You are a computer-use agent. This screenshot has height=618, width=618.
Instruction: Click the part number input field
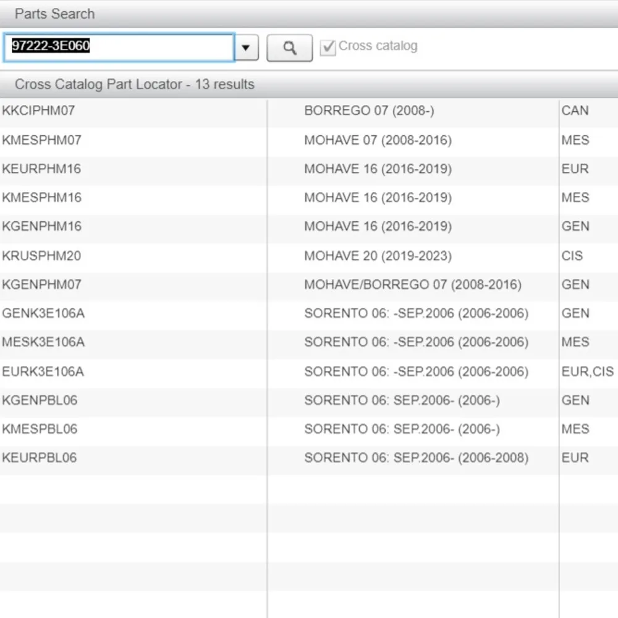119,48
